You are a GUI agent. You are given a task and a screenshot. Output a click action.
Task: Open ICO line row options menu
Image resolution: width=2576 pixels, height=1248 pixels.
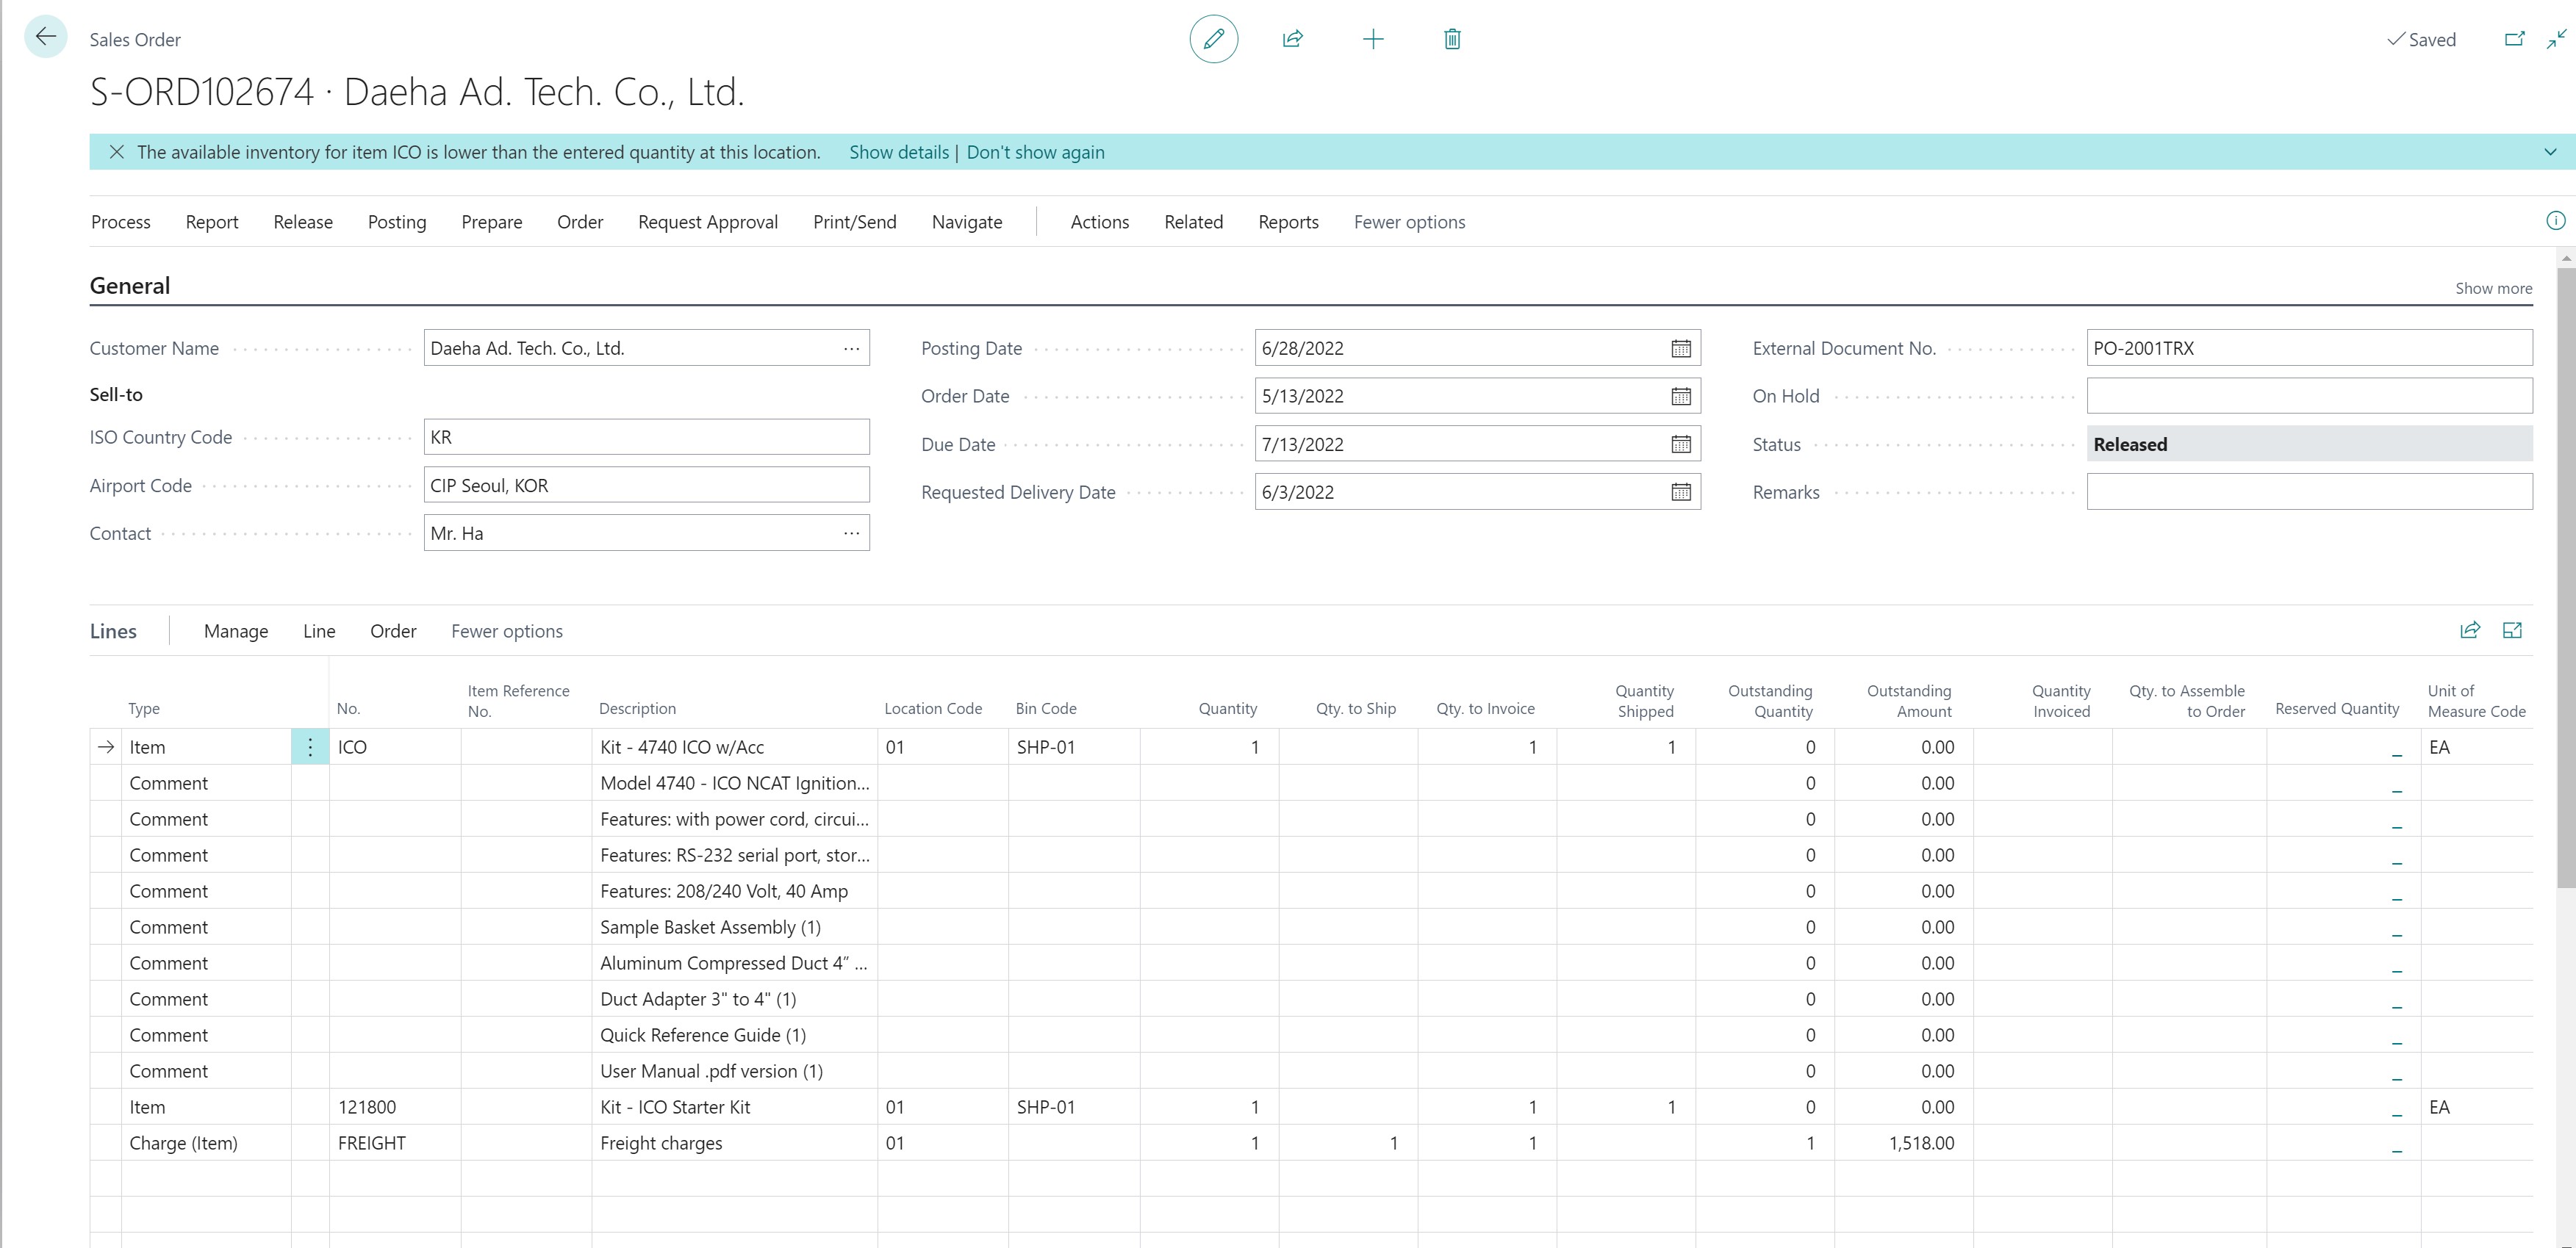(310, 746)
